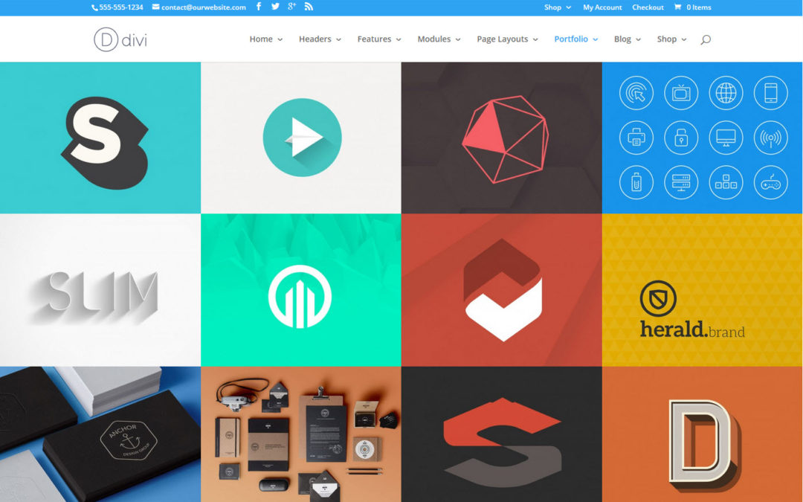This screenshot has width=803, height=502.
Task: Open the Home menu item
Action: click(x=261, y=39)
